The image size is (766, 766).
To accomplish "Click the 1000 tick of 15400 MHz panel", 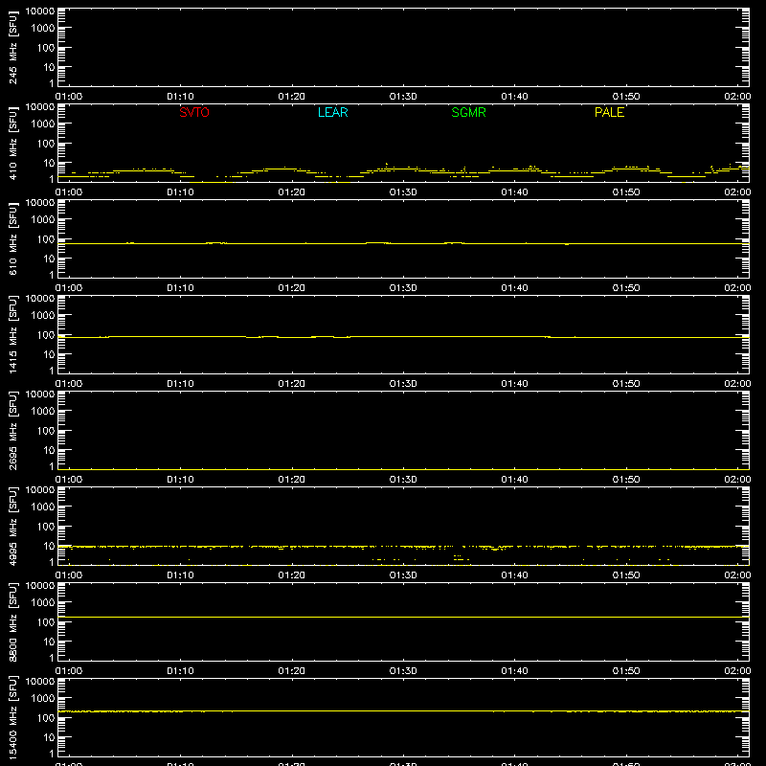I will 43,699.
